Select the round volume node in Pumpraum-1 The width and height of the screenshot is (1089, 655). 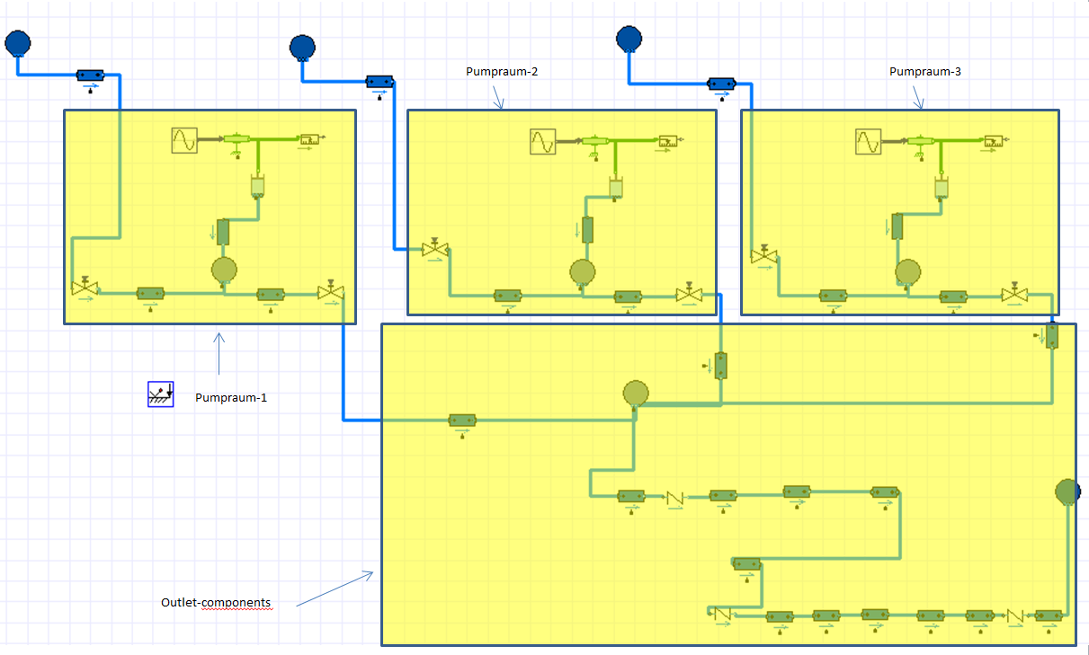tap(222, 269)
